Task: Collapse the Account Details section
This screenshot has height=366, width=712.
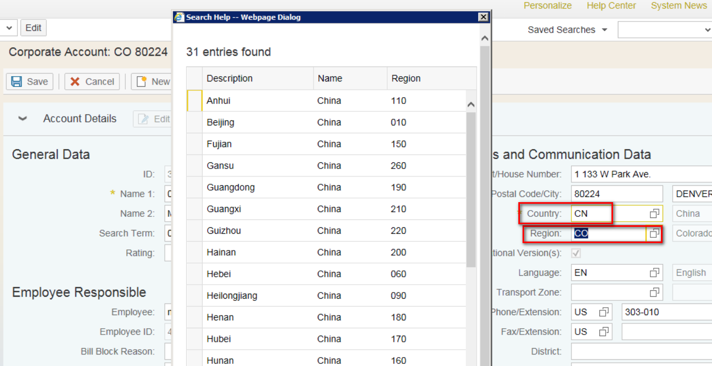Action: 23,119
